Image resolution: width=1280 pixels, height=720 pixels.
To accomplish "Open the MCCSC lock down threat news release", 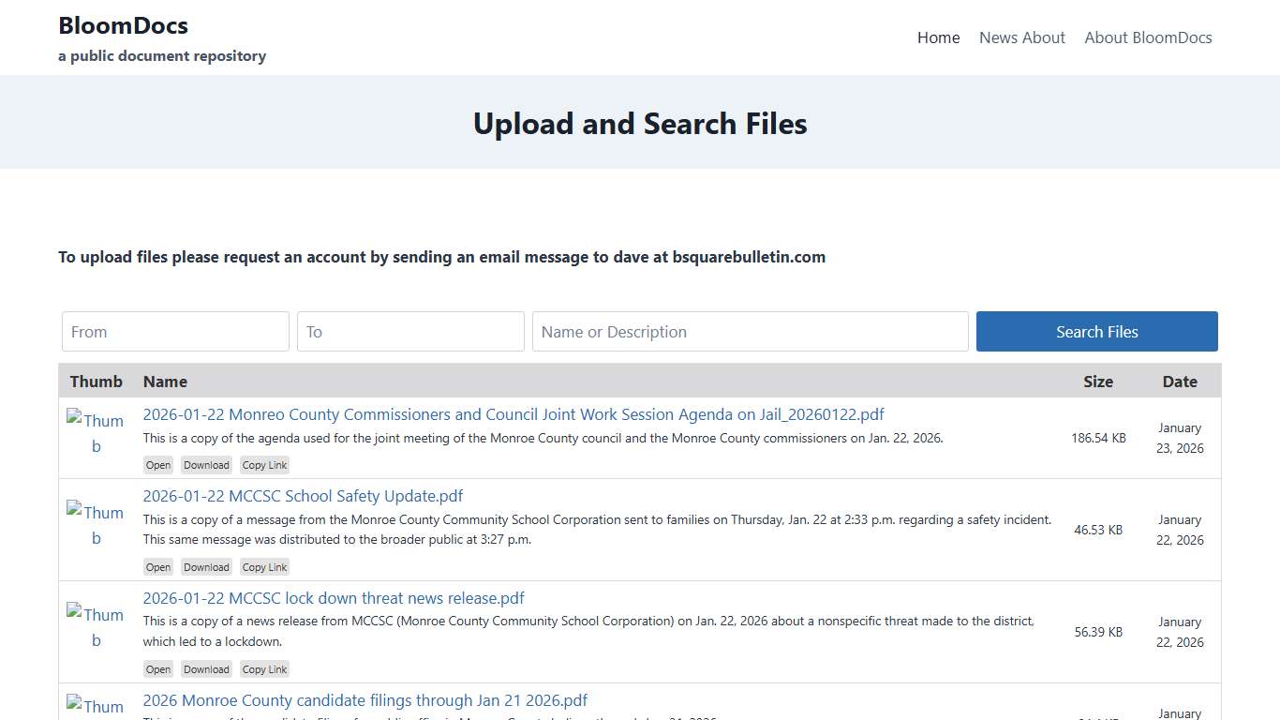I will (x=334, y=597).
